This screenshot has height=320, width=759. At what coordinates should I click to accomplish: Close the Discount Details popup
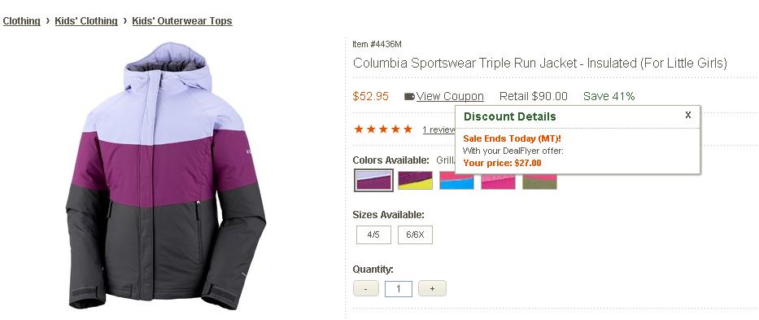[688, 115]
